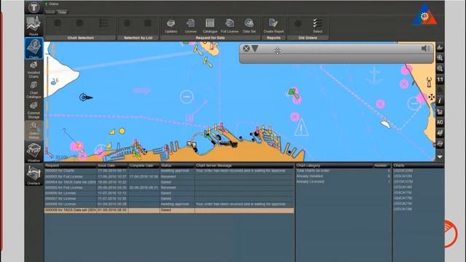Click the own ship symbol on chart

click(x=86, y=97)
